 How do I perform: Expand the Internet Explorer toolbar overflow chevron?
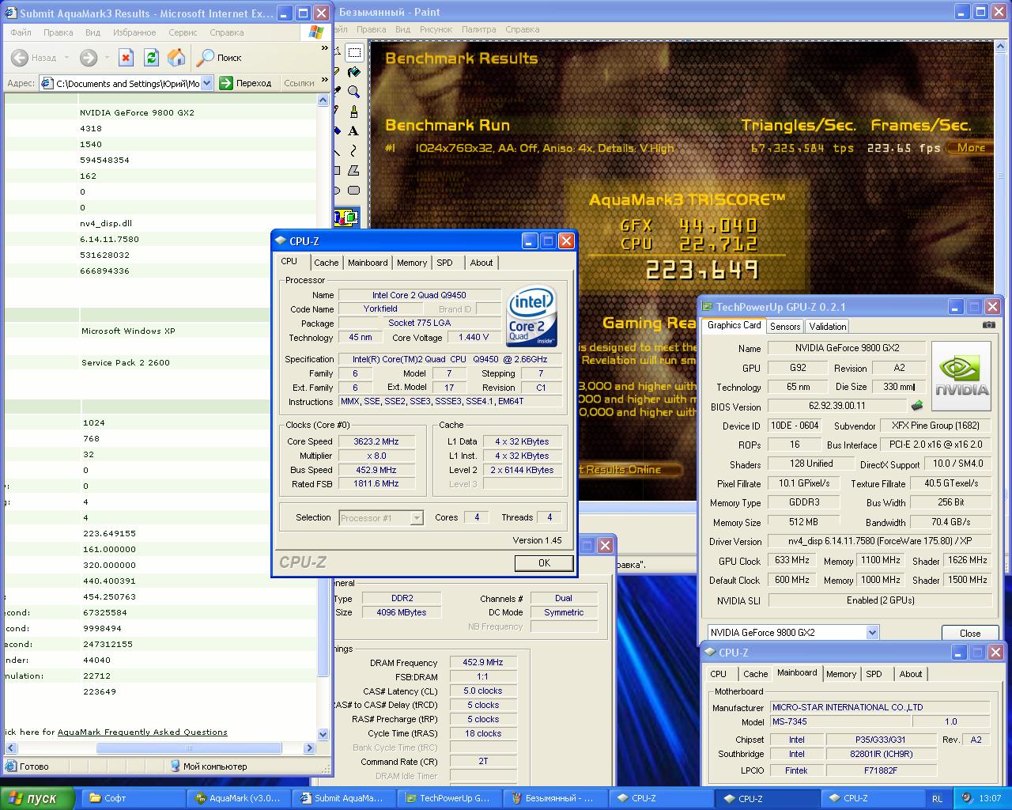coord(324,49)
